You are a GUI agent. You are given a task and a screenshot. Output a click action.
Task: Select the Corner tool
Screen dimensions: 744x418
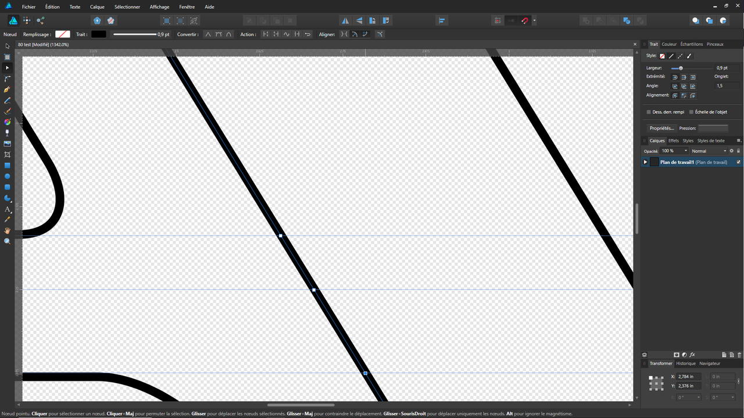pyautogui.click(x=8, y=78)
